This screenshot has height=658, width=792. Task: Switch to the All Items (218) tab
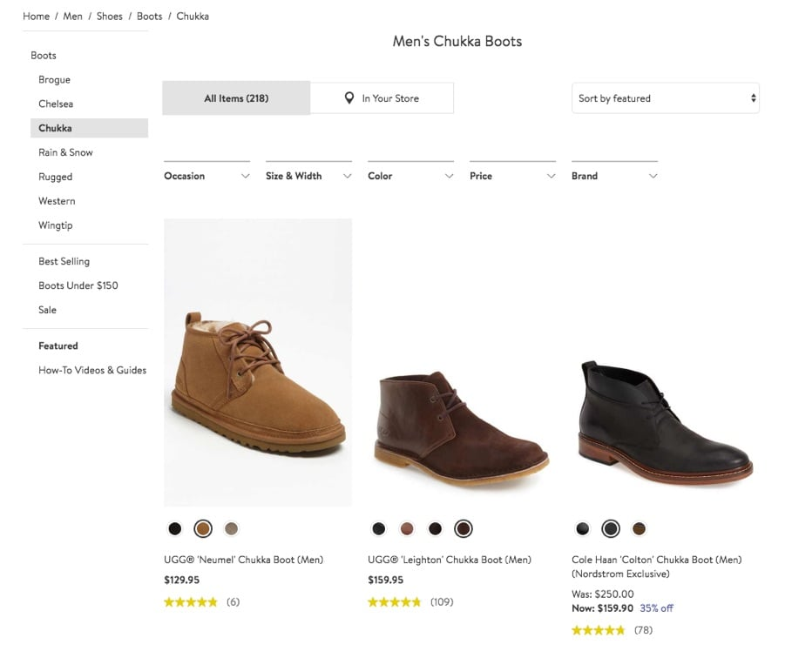pyautogui.click(x=235, y=97)
